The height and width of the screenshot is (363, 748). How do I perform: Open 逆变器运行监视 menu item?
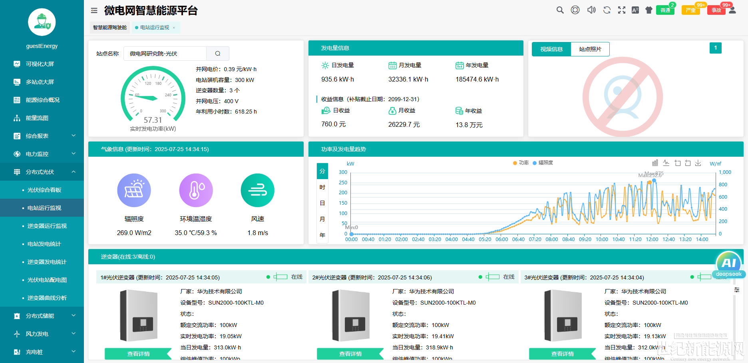tap(47, 226)
